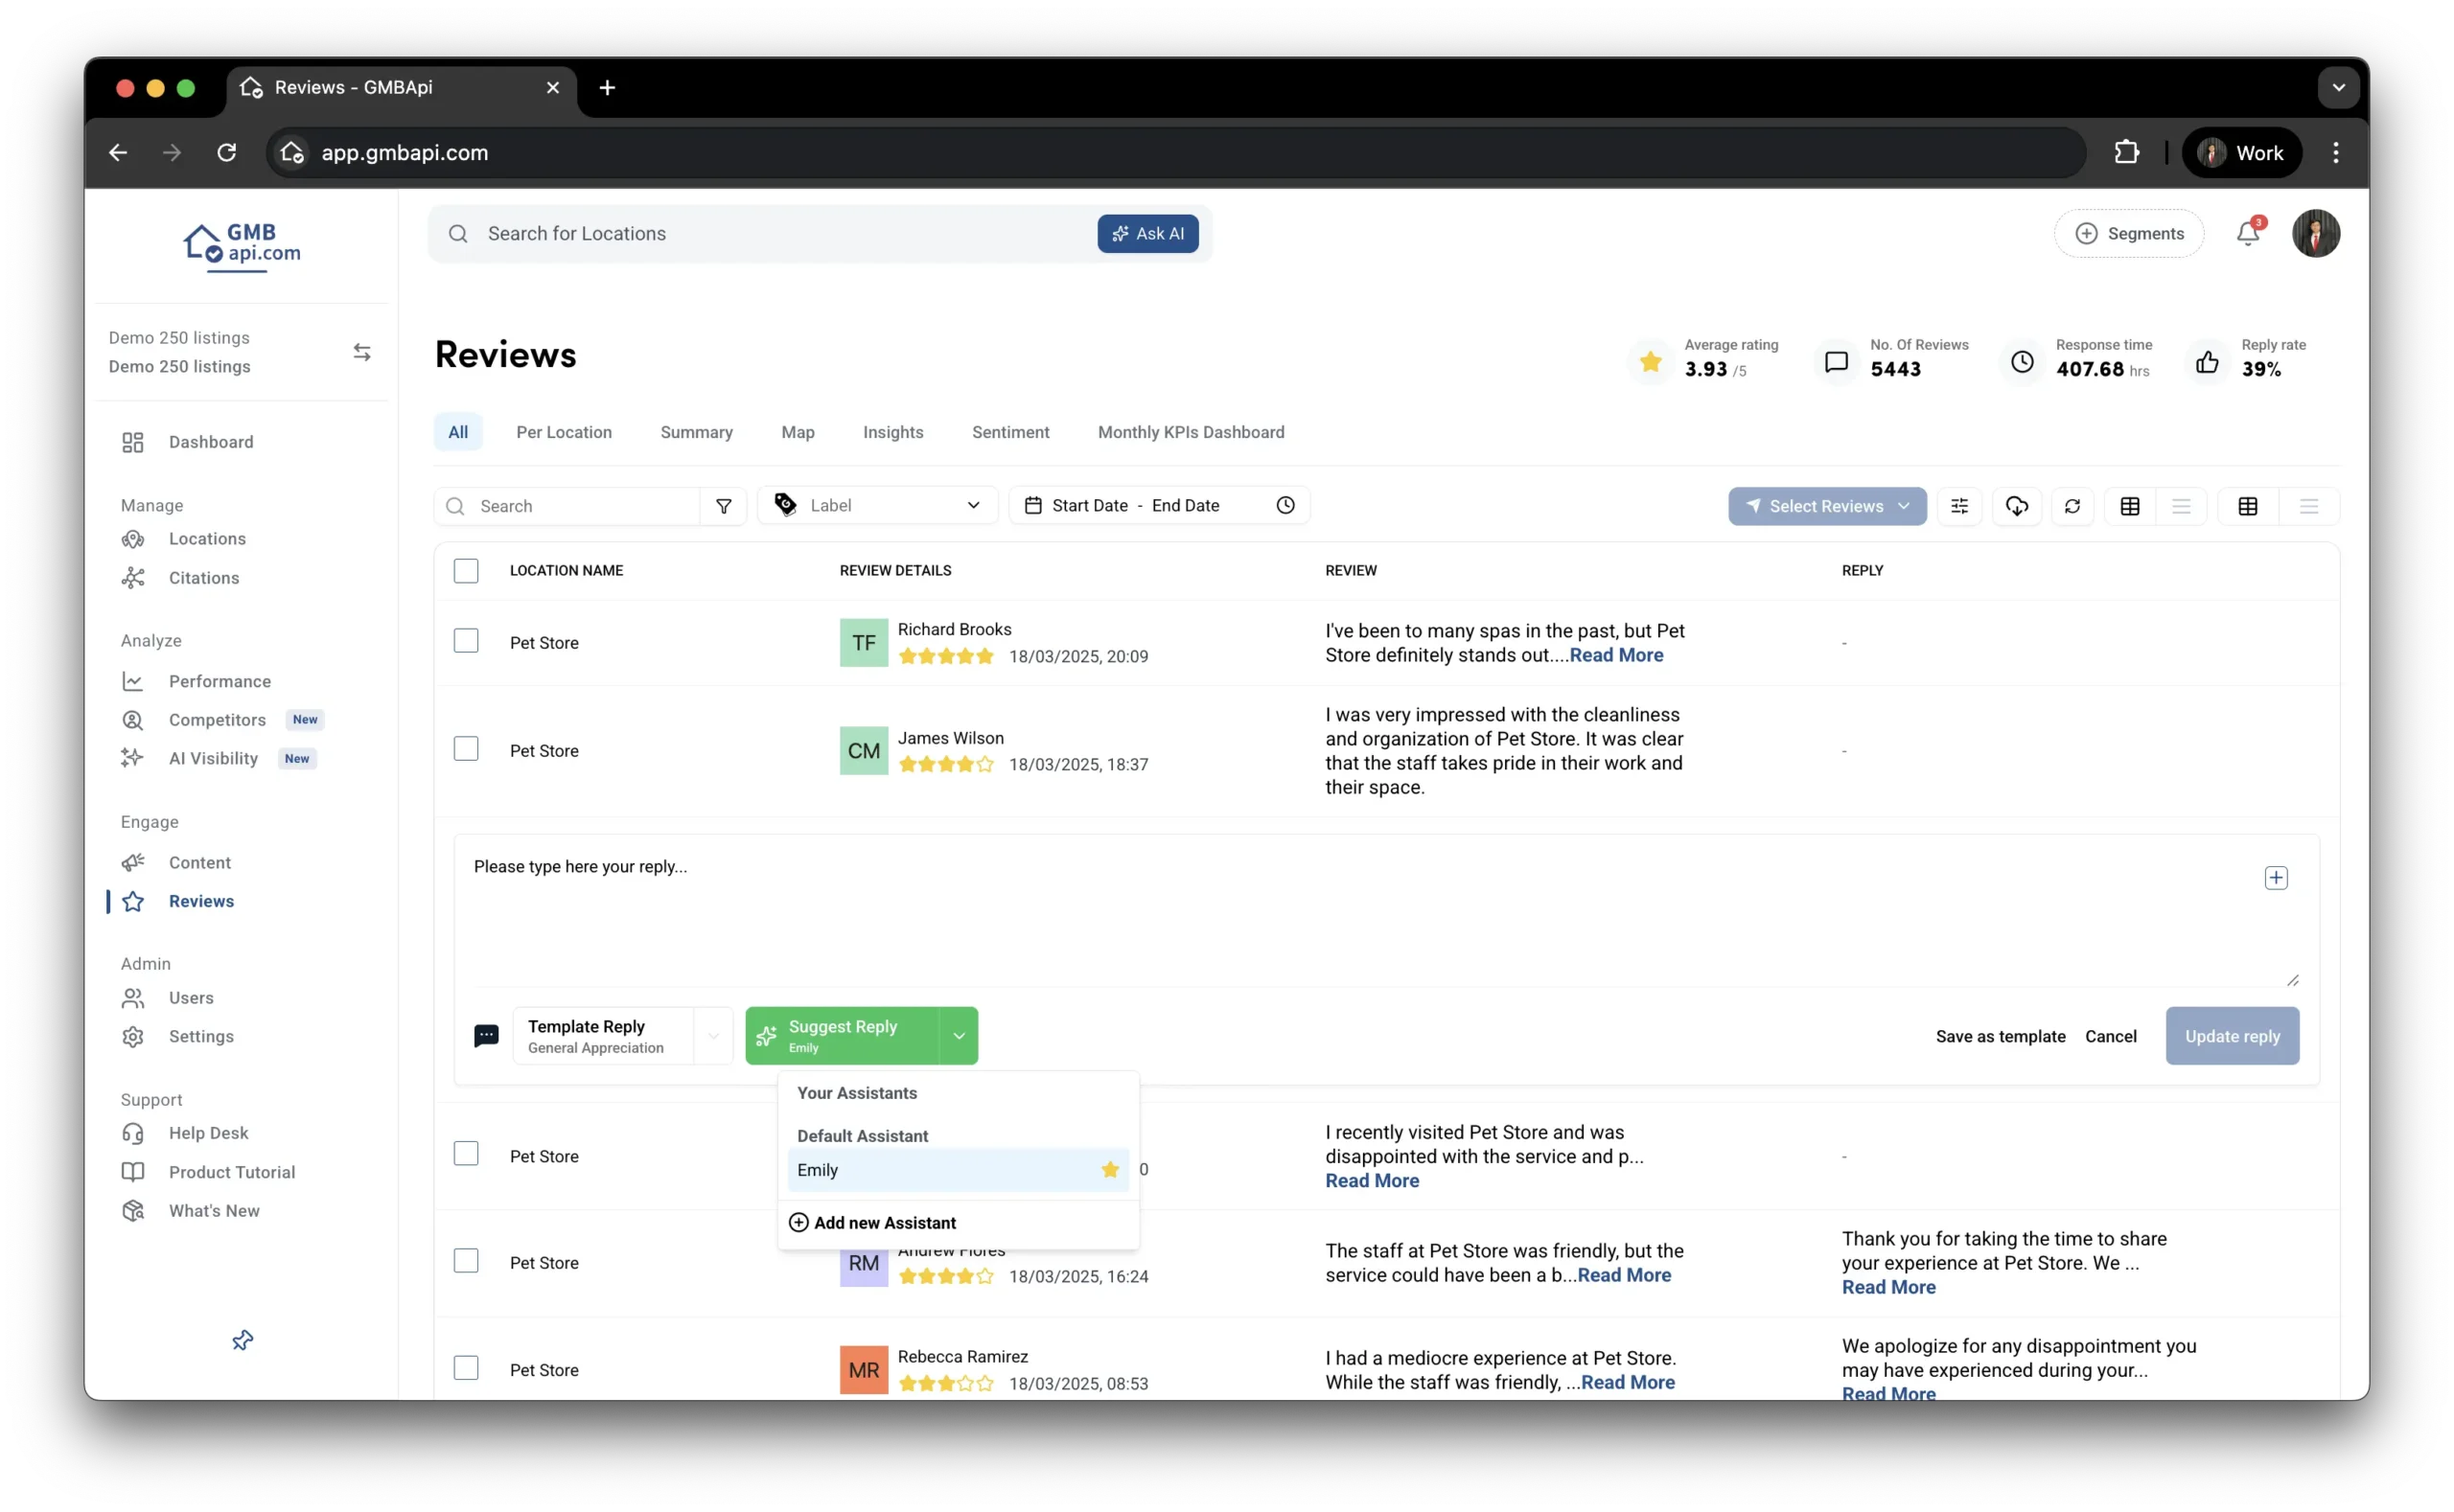
Task: Click the Save as template link
Action: 2000,1036
